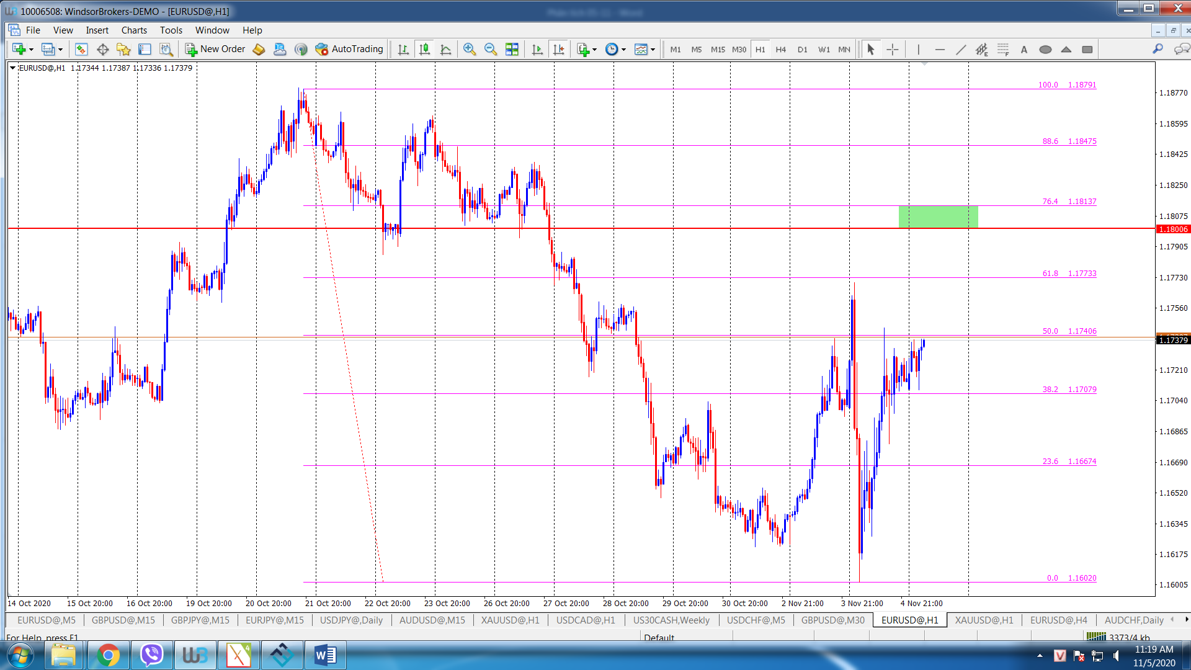
Task: Select the H4 timeframe
Action: tap(781, 50)
